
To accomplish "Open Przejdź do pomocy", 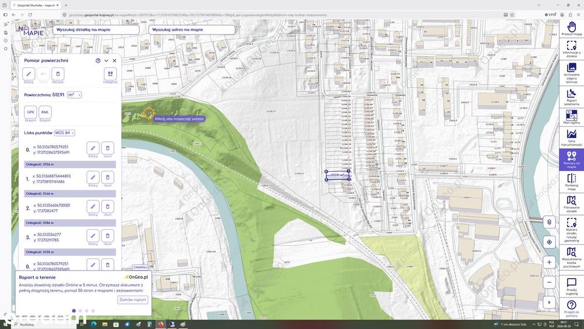I will pos(571,309).
